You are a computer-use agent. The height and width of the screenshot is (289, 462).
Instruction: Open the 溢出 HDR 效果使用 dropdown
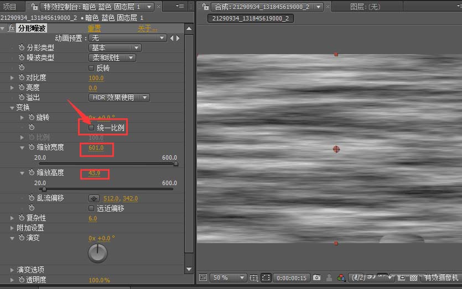pos(119,97)
